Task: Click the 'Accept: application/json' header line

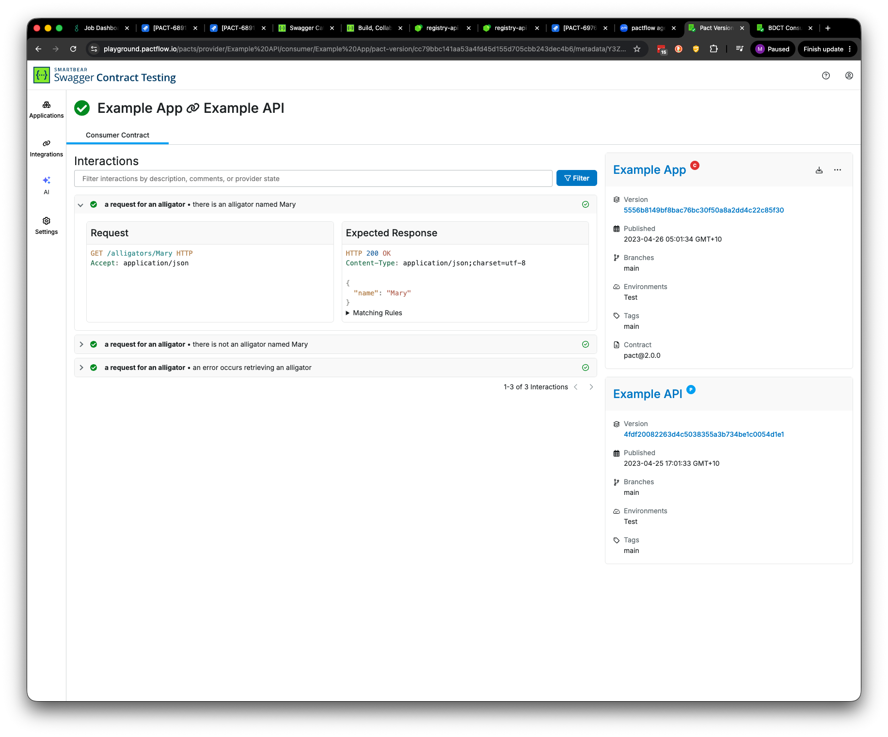Action: pyautogui.click(x=140, y=263)
